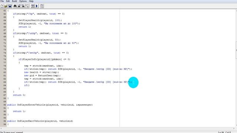Open the Help menu

click(31, 1)
